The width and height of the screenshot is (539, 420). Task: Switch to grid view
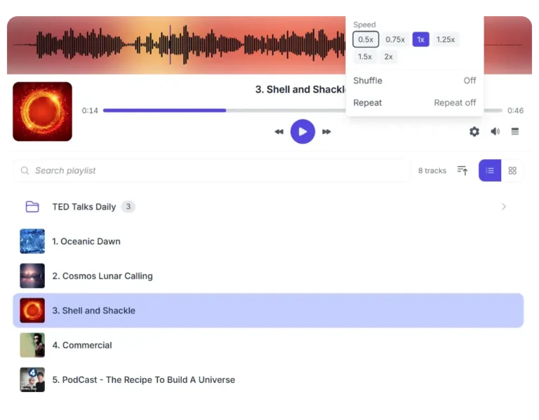pos(512,170)
